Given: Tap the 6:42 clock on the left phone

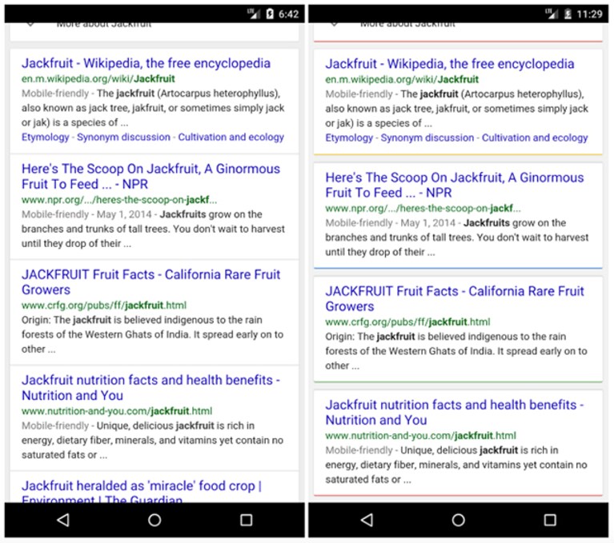Looking at the screenshot, I should pos(289,14).
